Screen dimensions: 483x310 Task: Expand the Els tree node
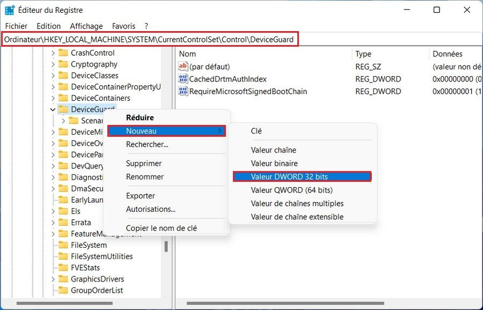pos(53,211)
